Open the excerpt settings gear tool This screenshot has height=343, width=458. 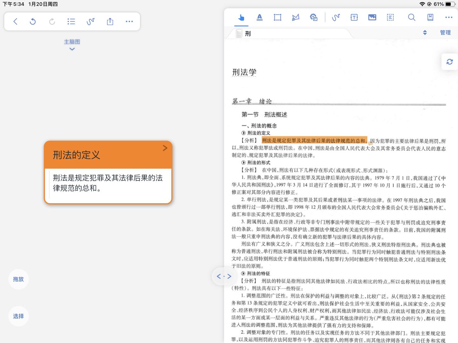(x=314, y=17)
